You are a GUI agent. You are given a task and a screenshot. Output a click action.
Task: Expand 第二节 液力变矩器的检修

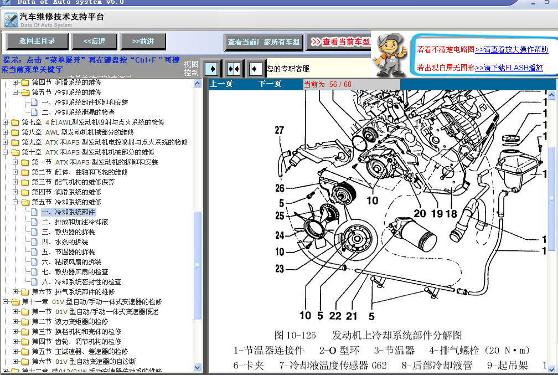tap(15, 322)
